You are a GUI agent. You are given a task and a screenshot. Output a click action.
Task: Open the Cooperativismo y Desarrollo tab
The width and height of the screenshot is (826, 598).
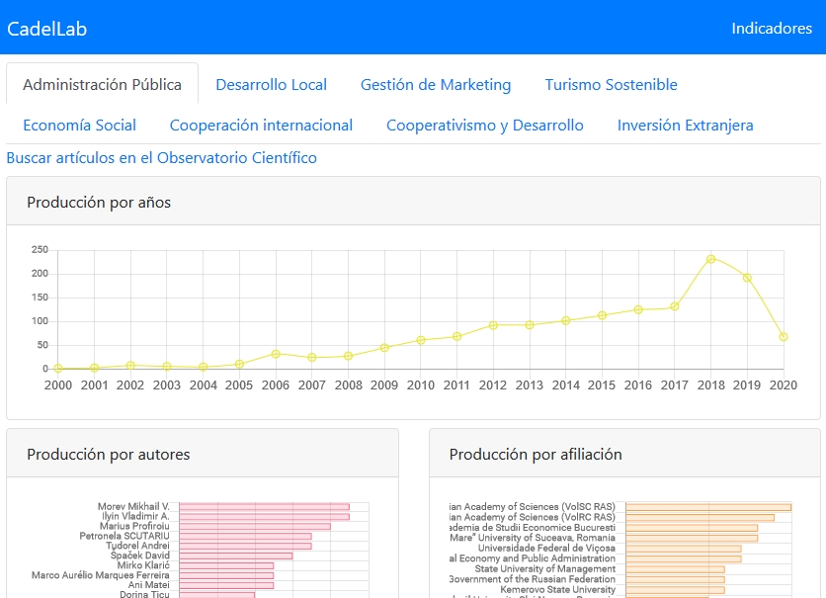484,126
